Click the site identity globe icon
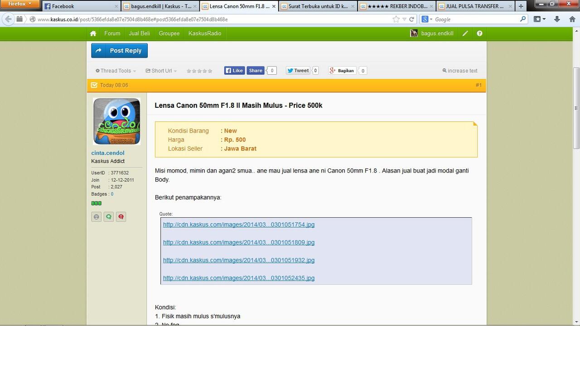 33,19
